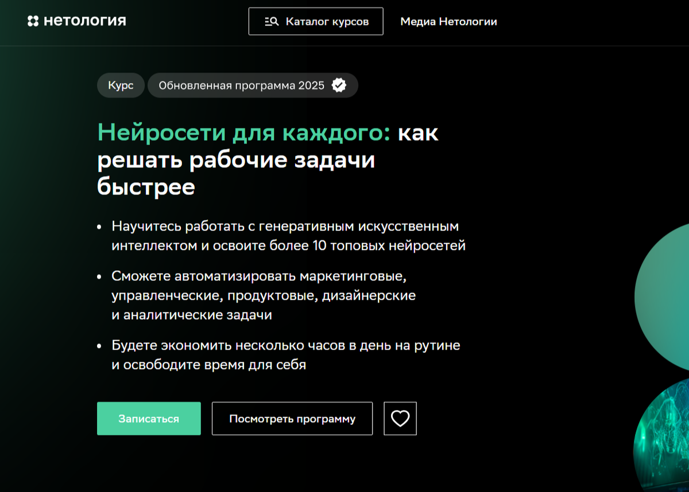The height and width of the screenshot is (492, 689).
Task: Click the verified checkmark badge next to 2025
Action: (x=340, y=85)
